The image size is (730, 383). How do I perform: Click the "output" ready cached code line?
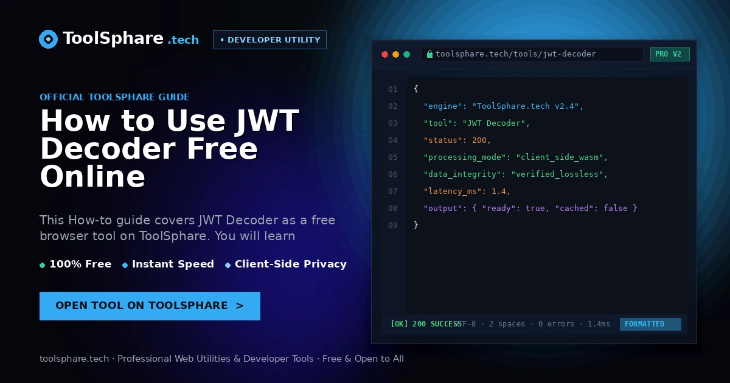click(530, 209)
